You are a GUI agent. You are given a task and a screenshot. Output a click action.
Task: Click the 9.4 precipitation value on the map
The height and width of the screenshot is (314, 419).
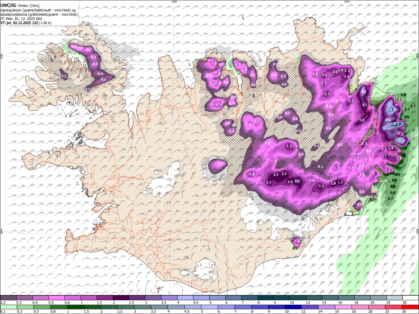click(x=396, y=124)
